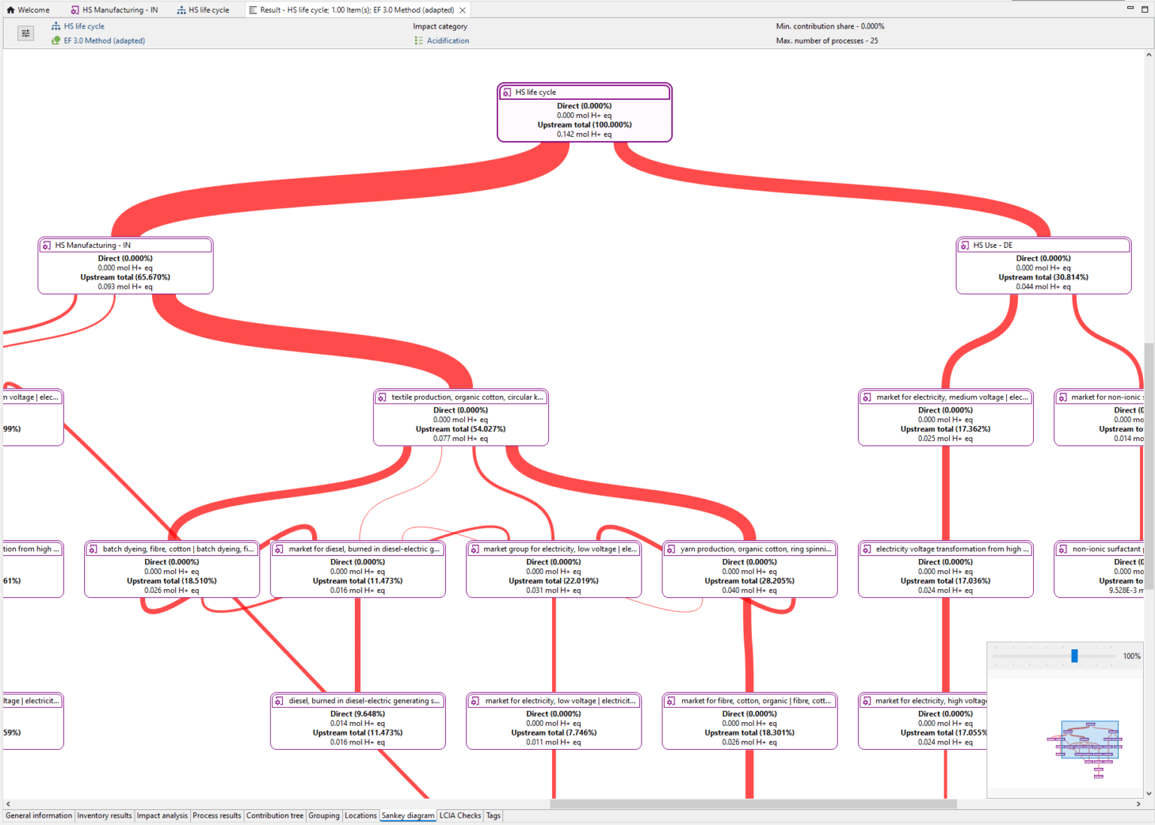Select the HS life cycle node title
The image size is (1155, 825).
click(x=535, y=92)
